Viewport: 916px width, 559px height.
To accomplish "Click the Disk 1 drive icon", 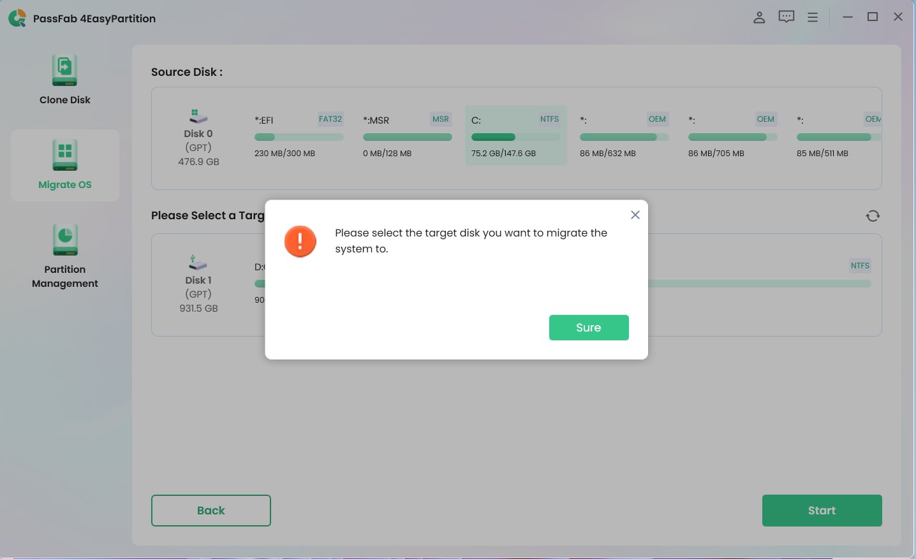I will (198, 262).
